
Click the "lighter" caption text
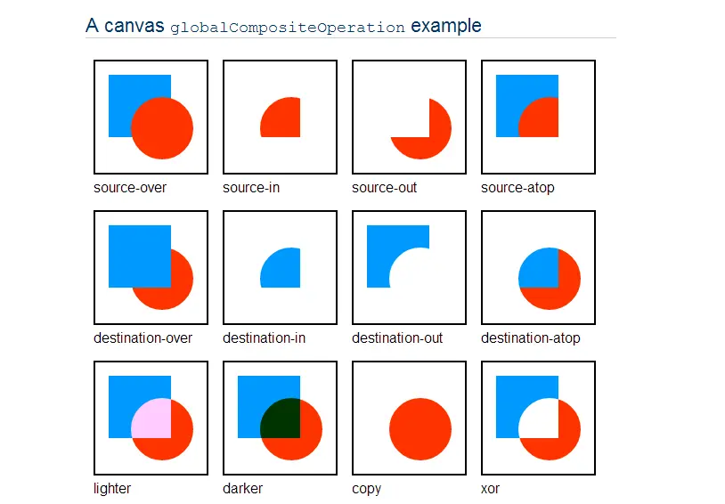point(112,489)
